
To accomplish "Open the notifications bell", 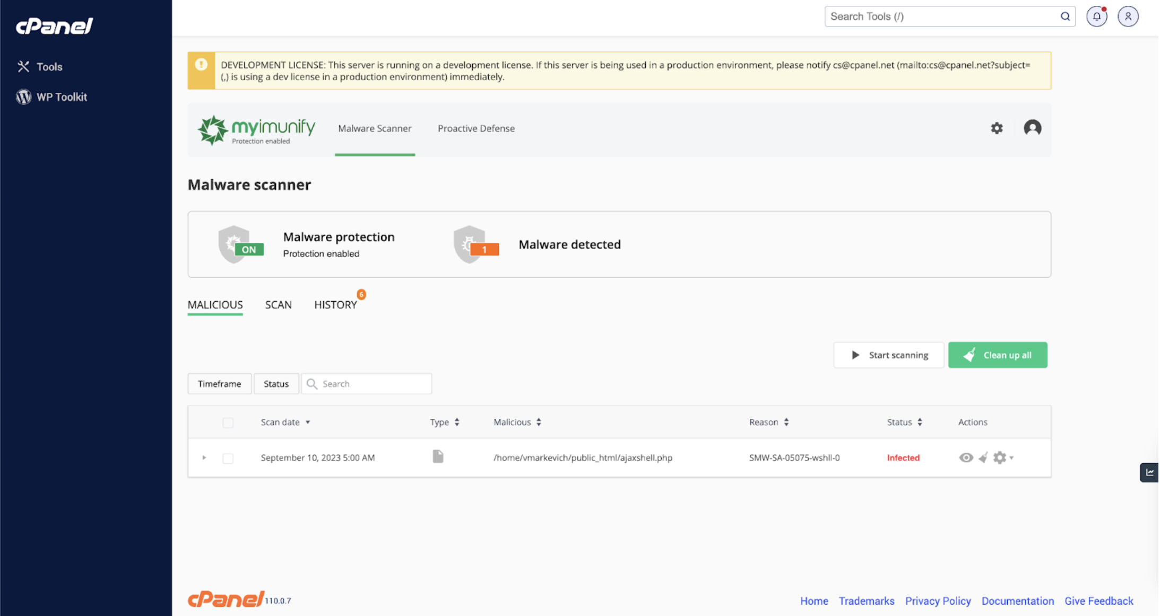I will pyautogui.click(x=1097, y=16).
